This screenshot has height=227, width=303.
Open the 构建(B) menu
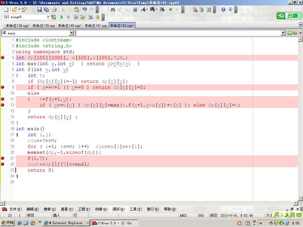101,209
